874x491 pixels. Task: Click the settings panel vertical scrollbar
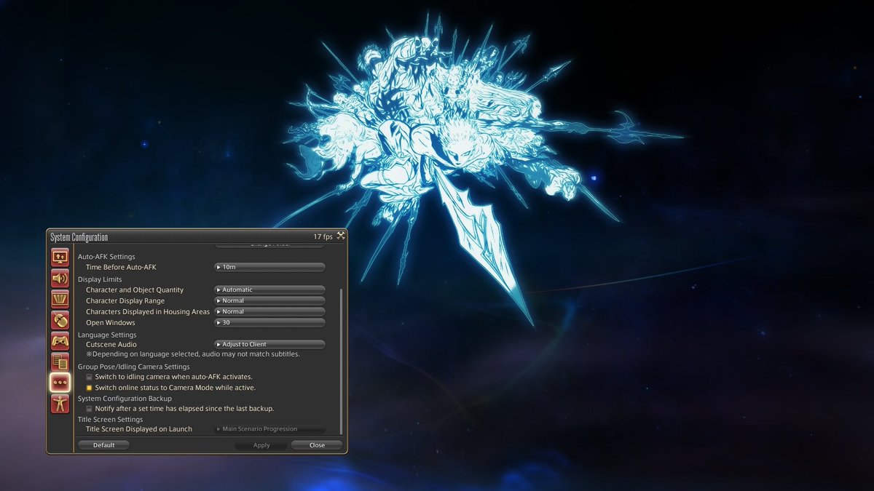(x=340, y=362)
